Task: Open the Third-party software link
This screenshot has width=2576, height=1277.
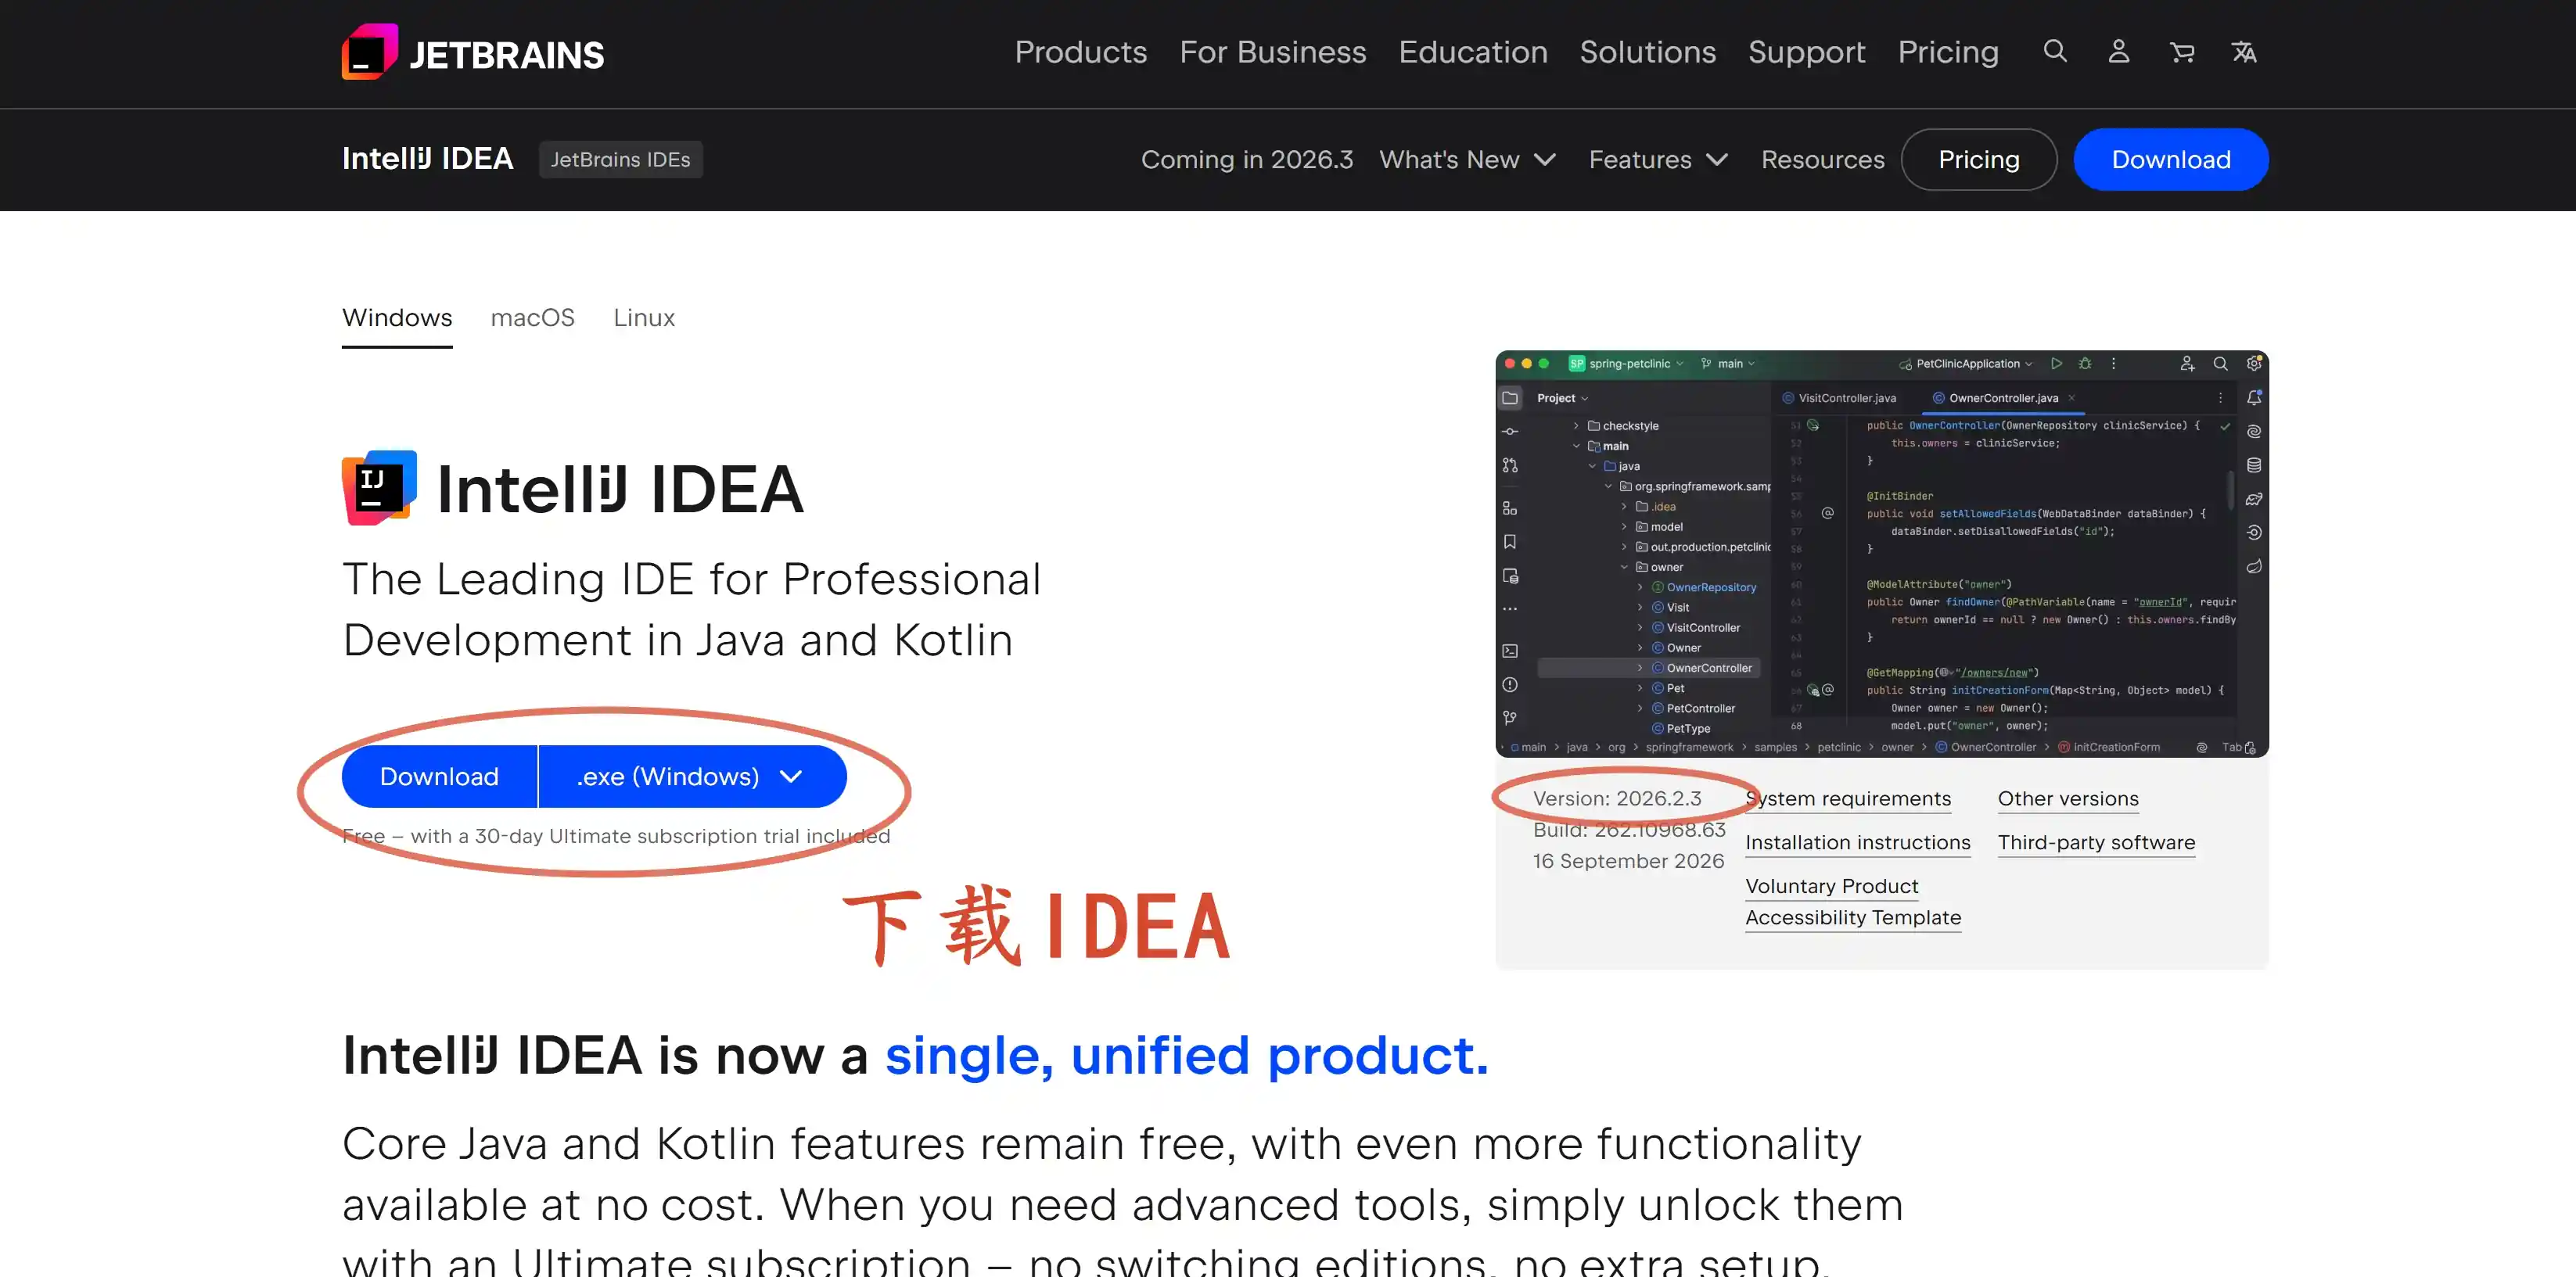Action: pos(2097,843)
